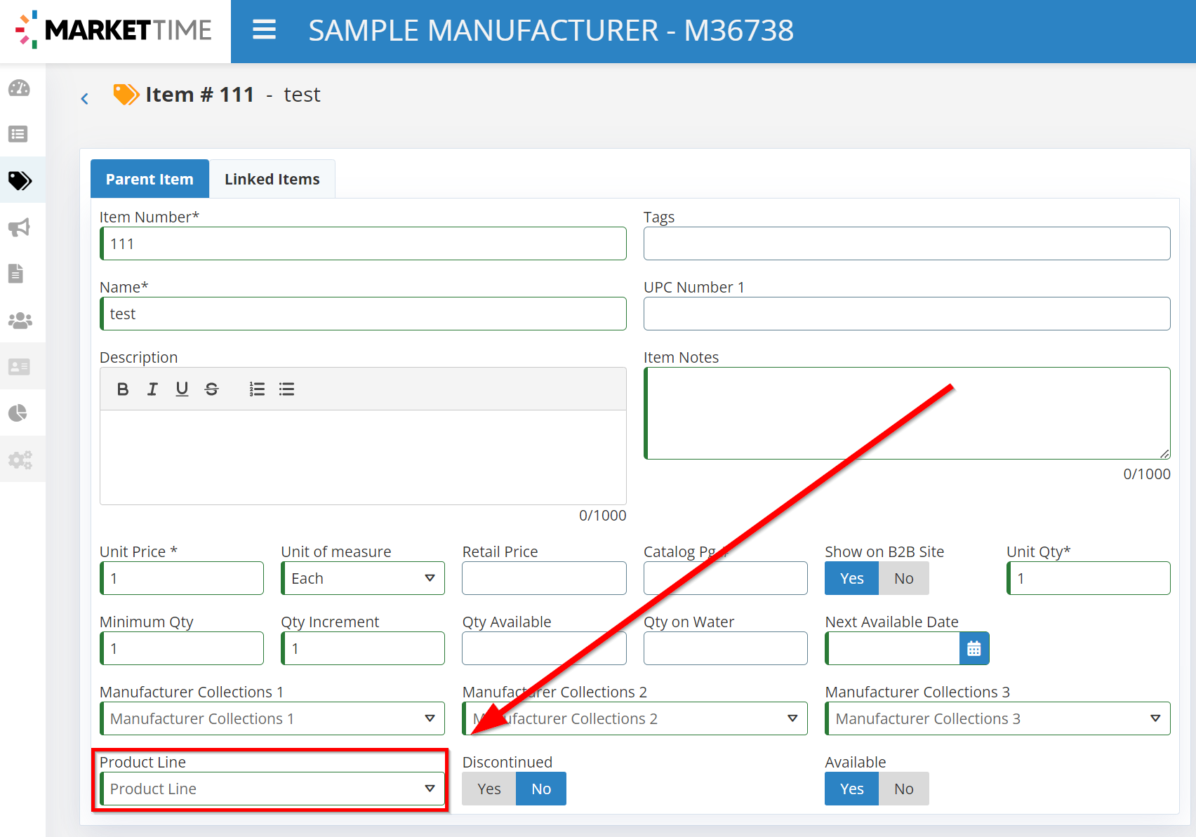This screenshot has width=1196, height=837.
Task: Switch to the Linked Items tab
Action: pyautogui.click(x=272, y=180)
